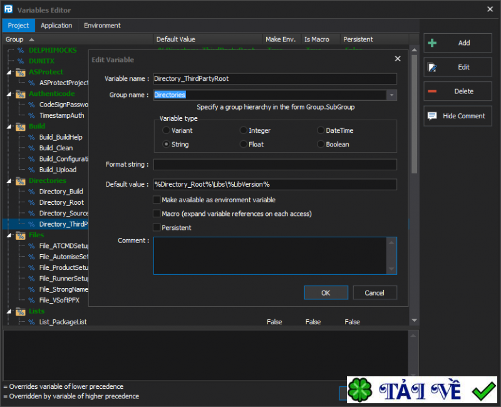The height and width of the screenshot is (407, 501).
Task: Check the Persistent checkbox
Action: point(157,228)
